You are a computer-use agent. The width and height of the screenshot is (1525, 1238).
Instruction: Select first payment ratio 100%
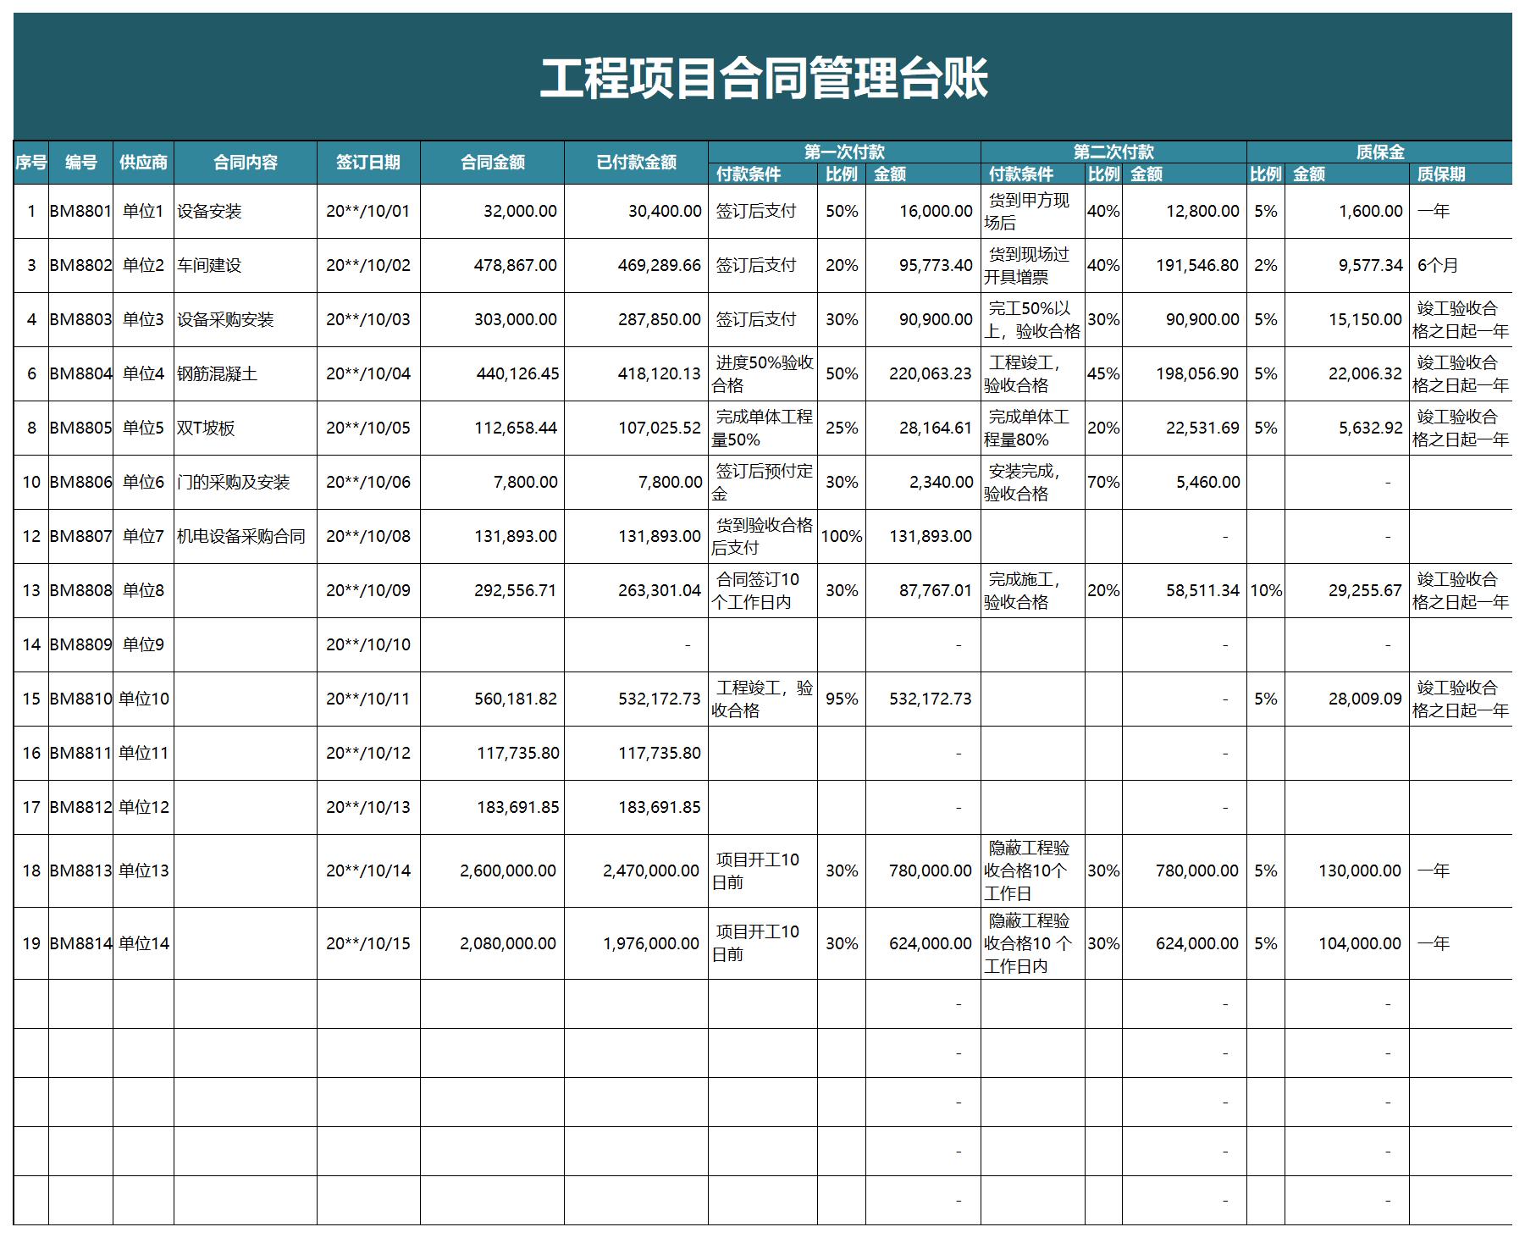pos(842,536)
